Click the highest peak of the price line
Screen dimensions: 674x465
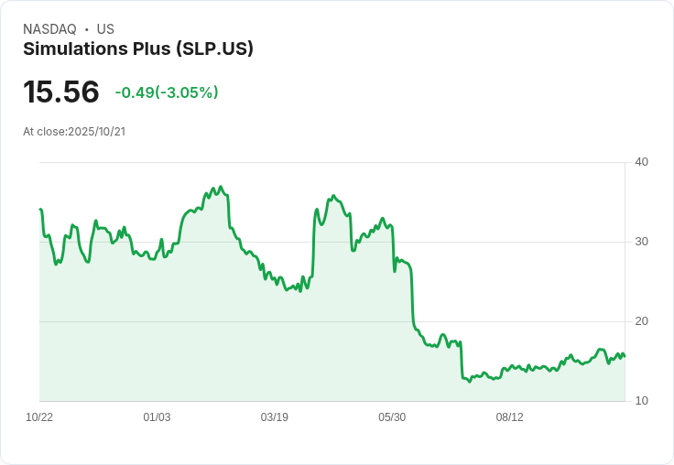(221, 187)
